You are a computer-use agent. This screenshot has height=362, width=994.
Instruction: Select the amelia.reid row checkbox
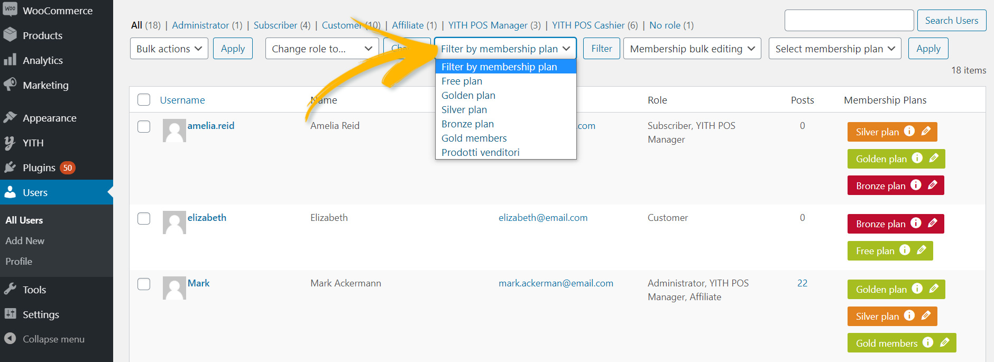144,126
